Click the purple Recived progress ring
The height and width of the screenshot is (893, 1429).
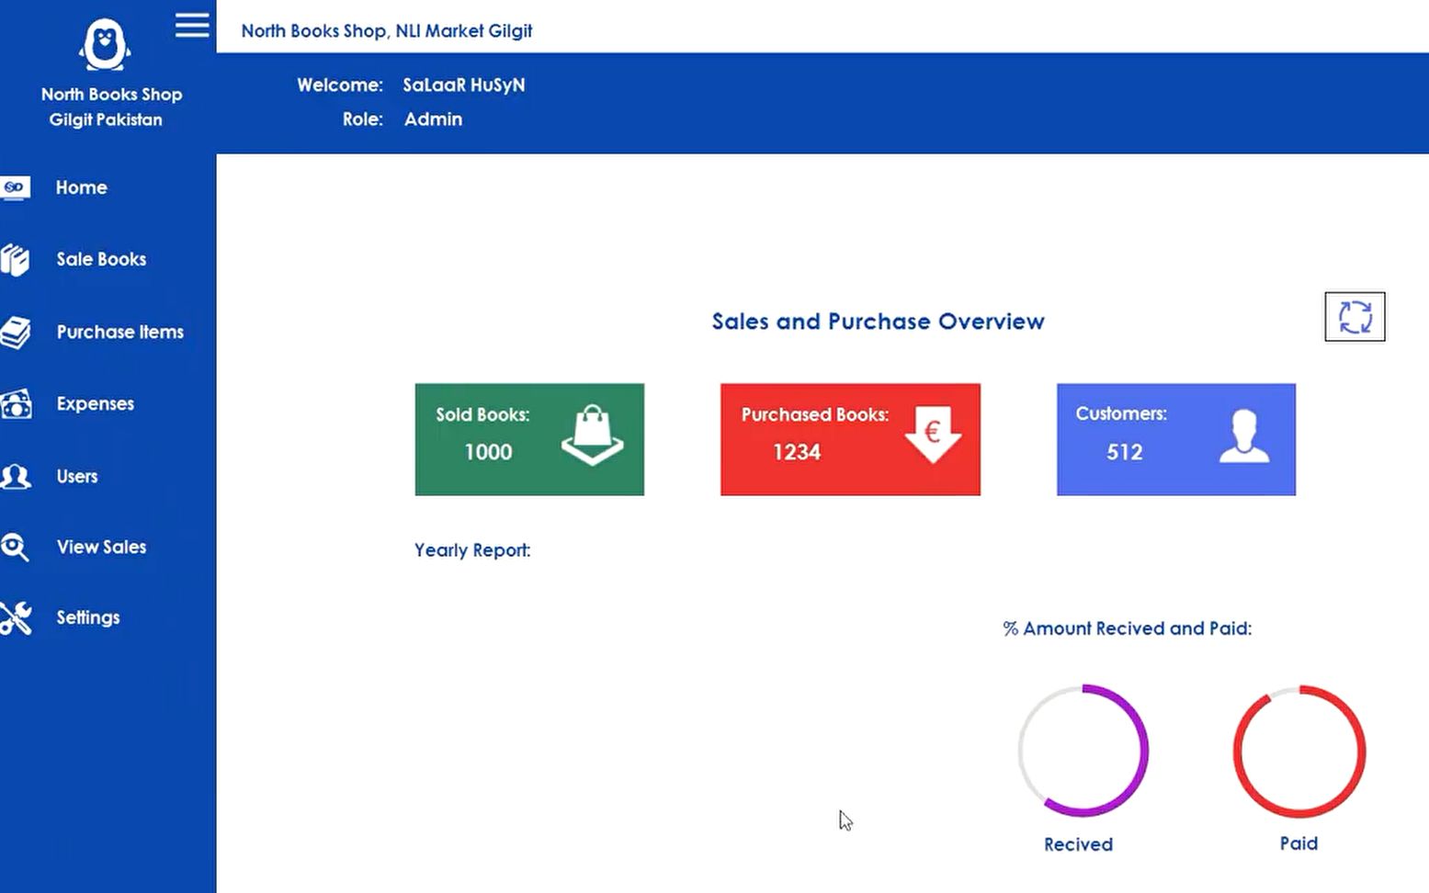(1083, 751)
